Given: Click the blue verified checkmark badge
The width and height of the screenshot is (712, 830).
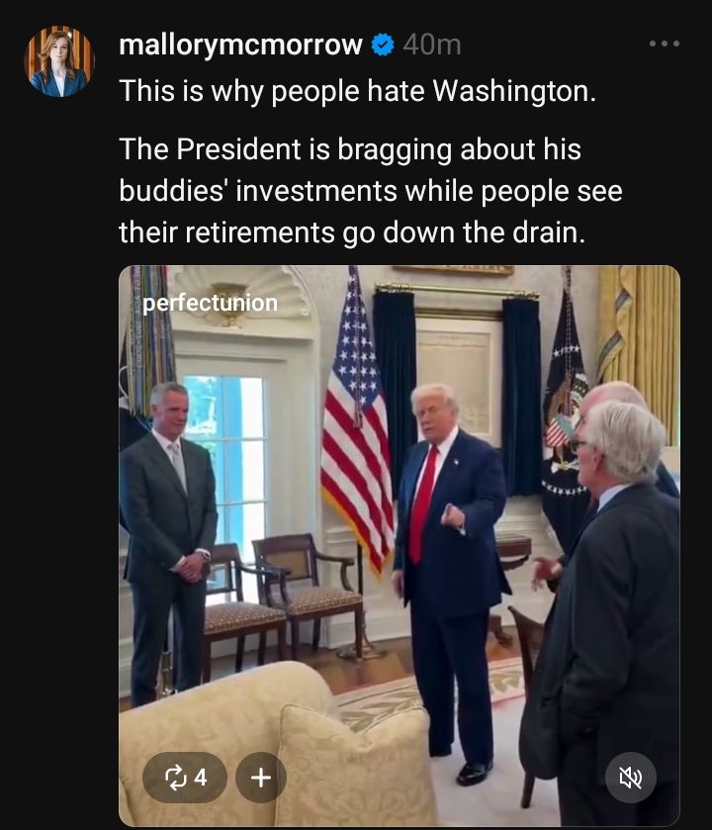Looking at the screenshot, I should 383,45.
